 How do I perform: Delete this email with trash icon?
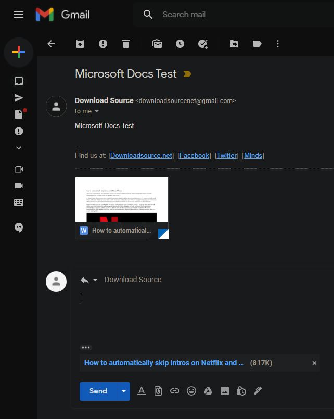(x=126, y=44)
